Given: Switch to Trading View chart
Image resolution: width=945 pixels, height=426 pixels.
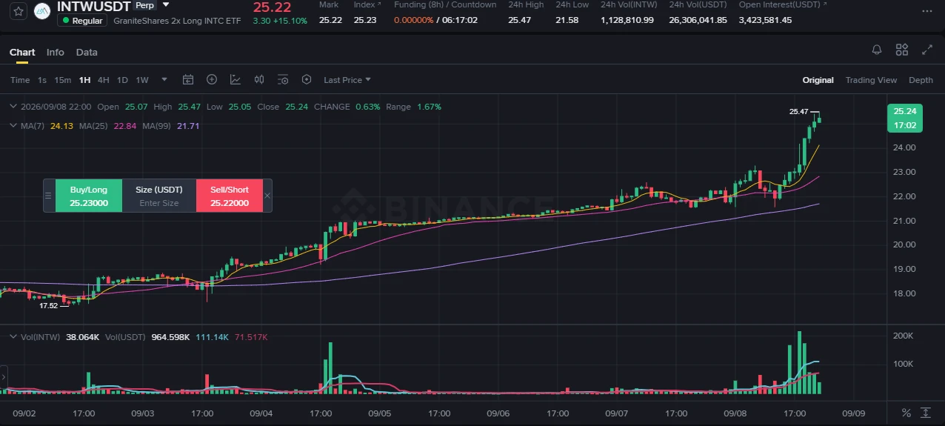Looking at the screenshot, I should coord(871,80).
